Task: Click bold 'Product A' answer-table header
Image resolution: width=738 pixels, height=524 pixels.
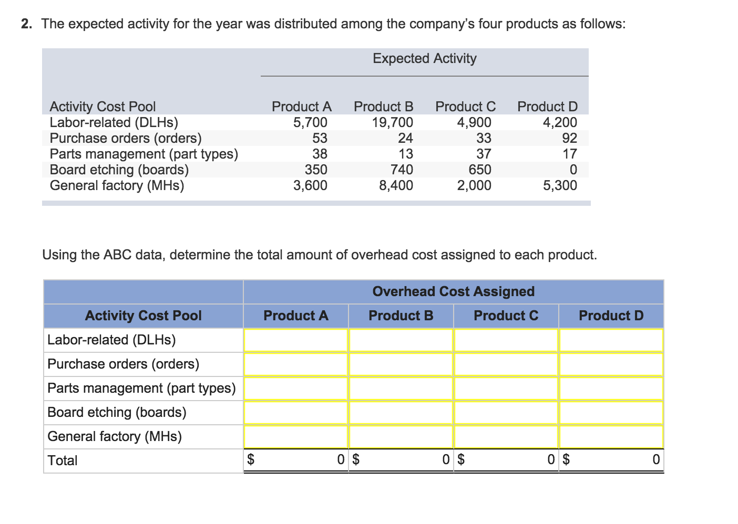Action: click(x=296, y=316)
